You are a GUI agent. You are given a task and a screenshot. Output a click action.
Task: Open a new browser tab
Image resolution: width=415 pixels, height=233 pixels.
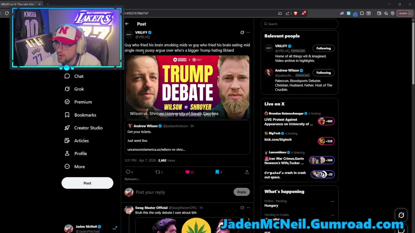coord(48,4)
